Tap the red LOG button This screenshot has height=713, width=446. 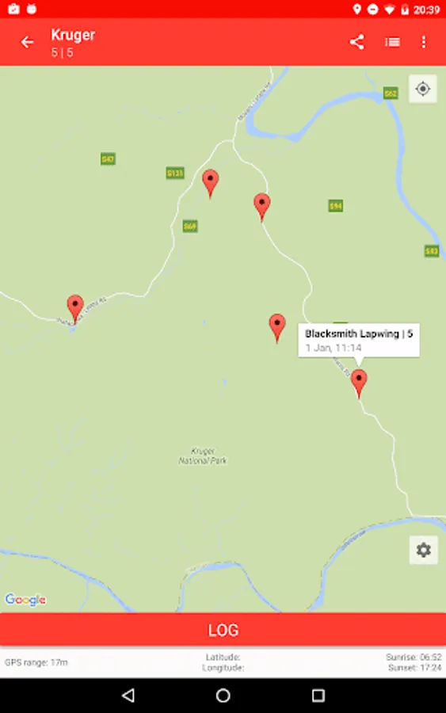(223, 629)
